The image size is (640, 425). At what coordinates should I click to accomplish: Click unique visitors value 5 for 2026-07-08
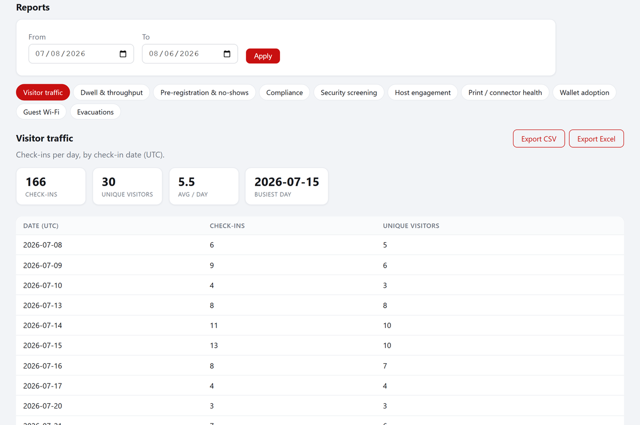click(x=385, y=245)
